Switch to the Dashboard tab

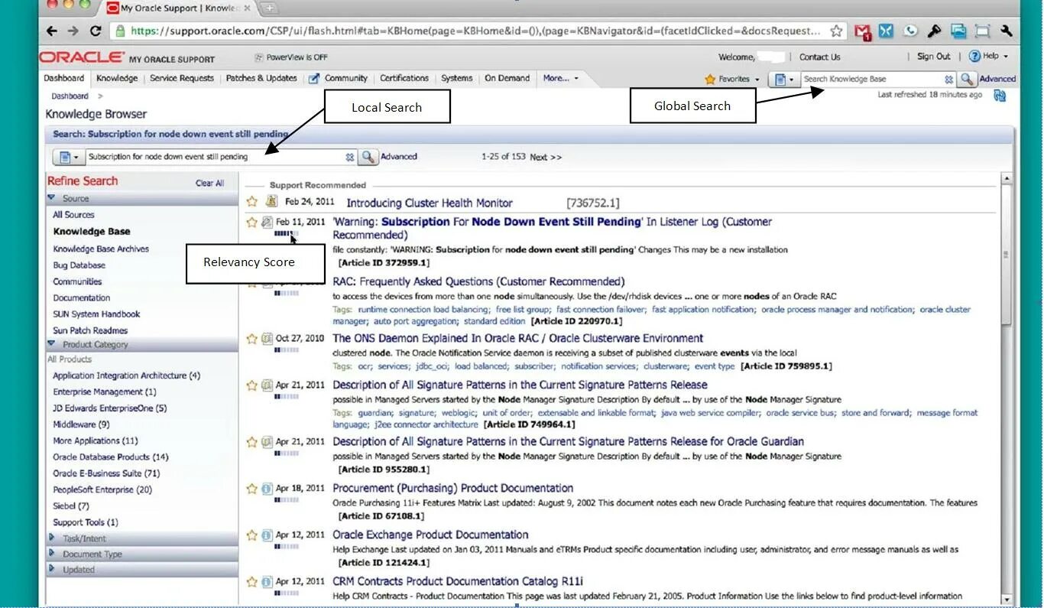64,78
